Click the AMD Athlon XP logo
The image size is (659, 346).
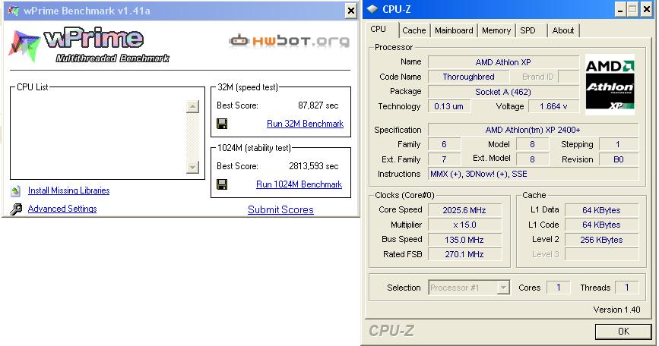pyautogui.click(x=610, y=84)
